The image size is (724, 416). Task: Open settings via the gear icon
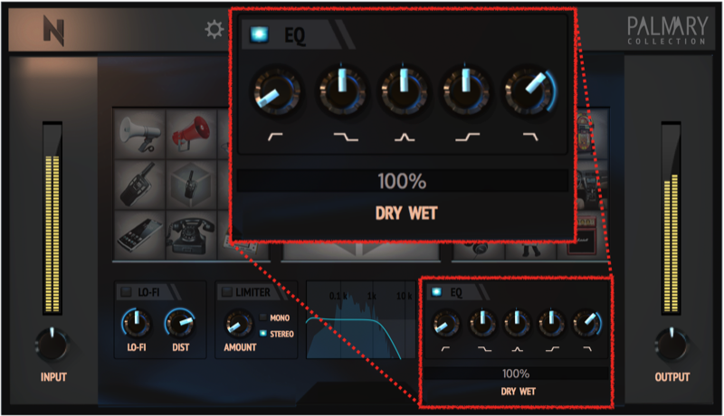[x=214, y=30]
